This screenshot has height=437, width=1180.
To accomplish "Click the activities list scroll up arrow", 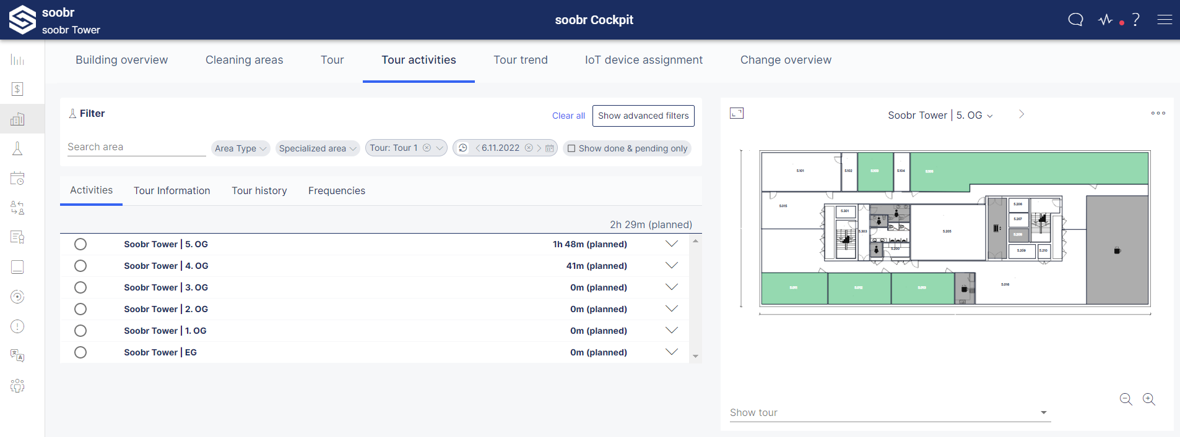I will 696,241.
